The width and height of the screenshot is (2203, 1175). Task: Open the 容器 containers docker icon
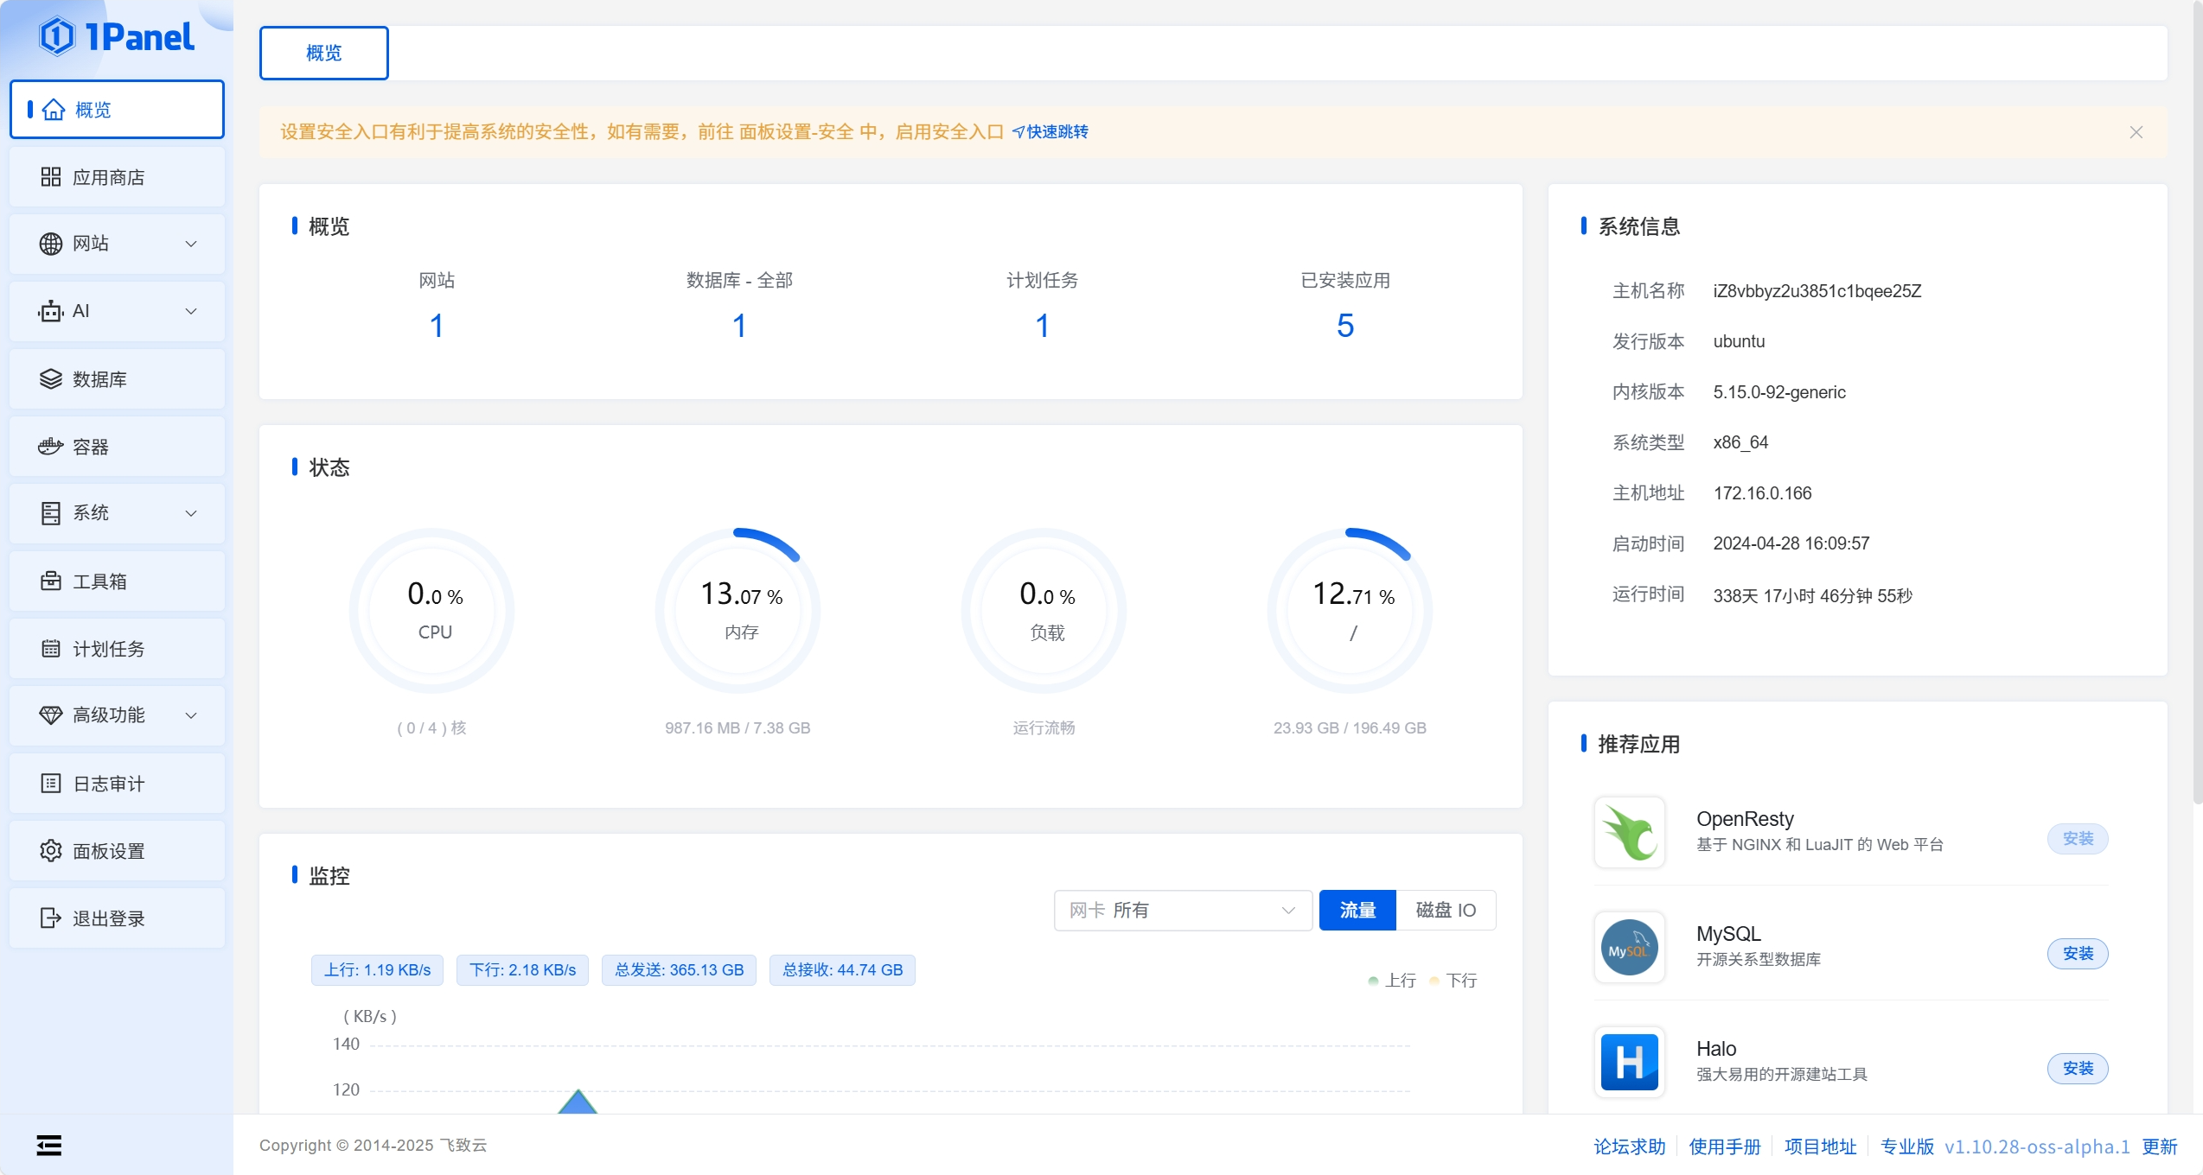click(x=51, y=447)
